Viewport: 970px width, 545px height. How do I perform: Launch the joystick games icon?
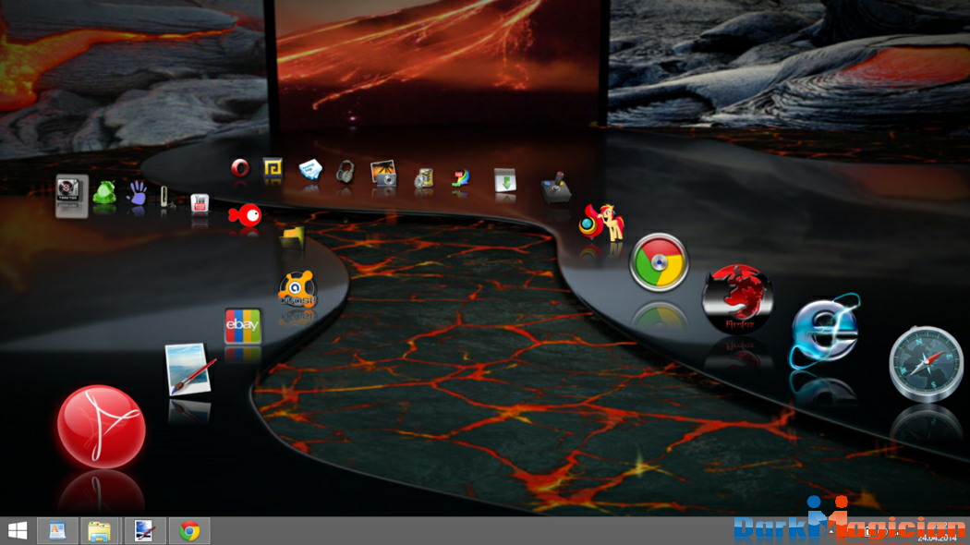(x=556, y=188)
